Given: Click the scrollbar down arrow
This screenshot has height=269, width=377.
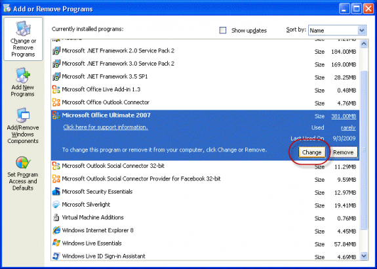Looking at the screenshot, I should [x=364, y=256].
